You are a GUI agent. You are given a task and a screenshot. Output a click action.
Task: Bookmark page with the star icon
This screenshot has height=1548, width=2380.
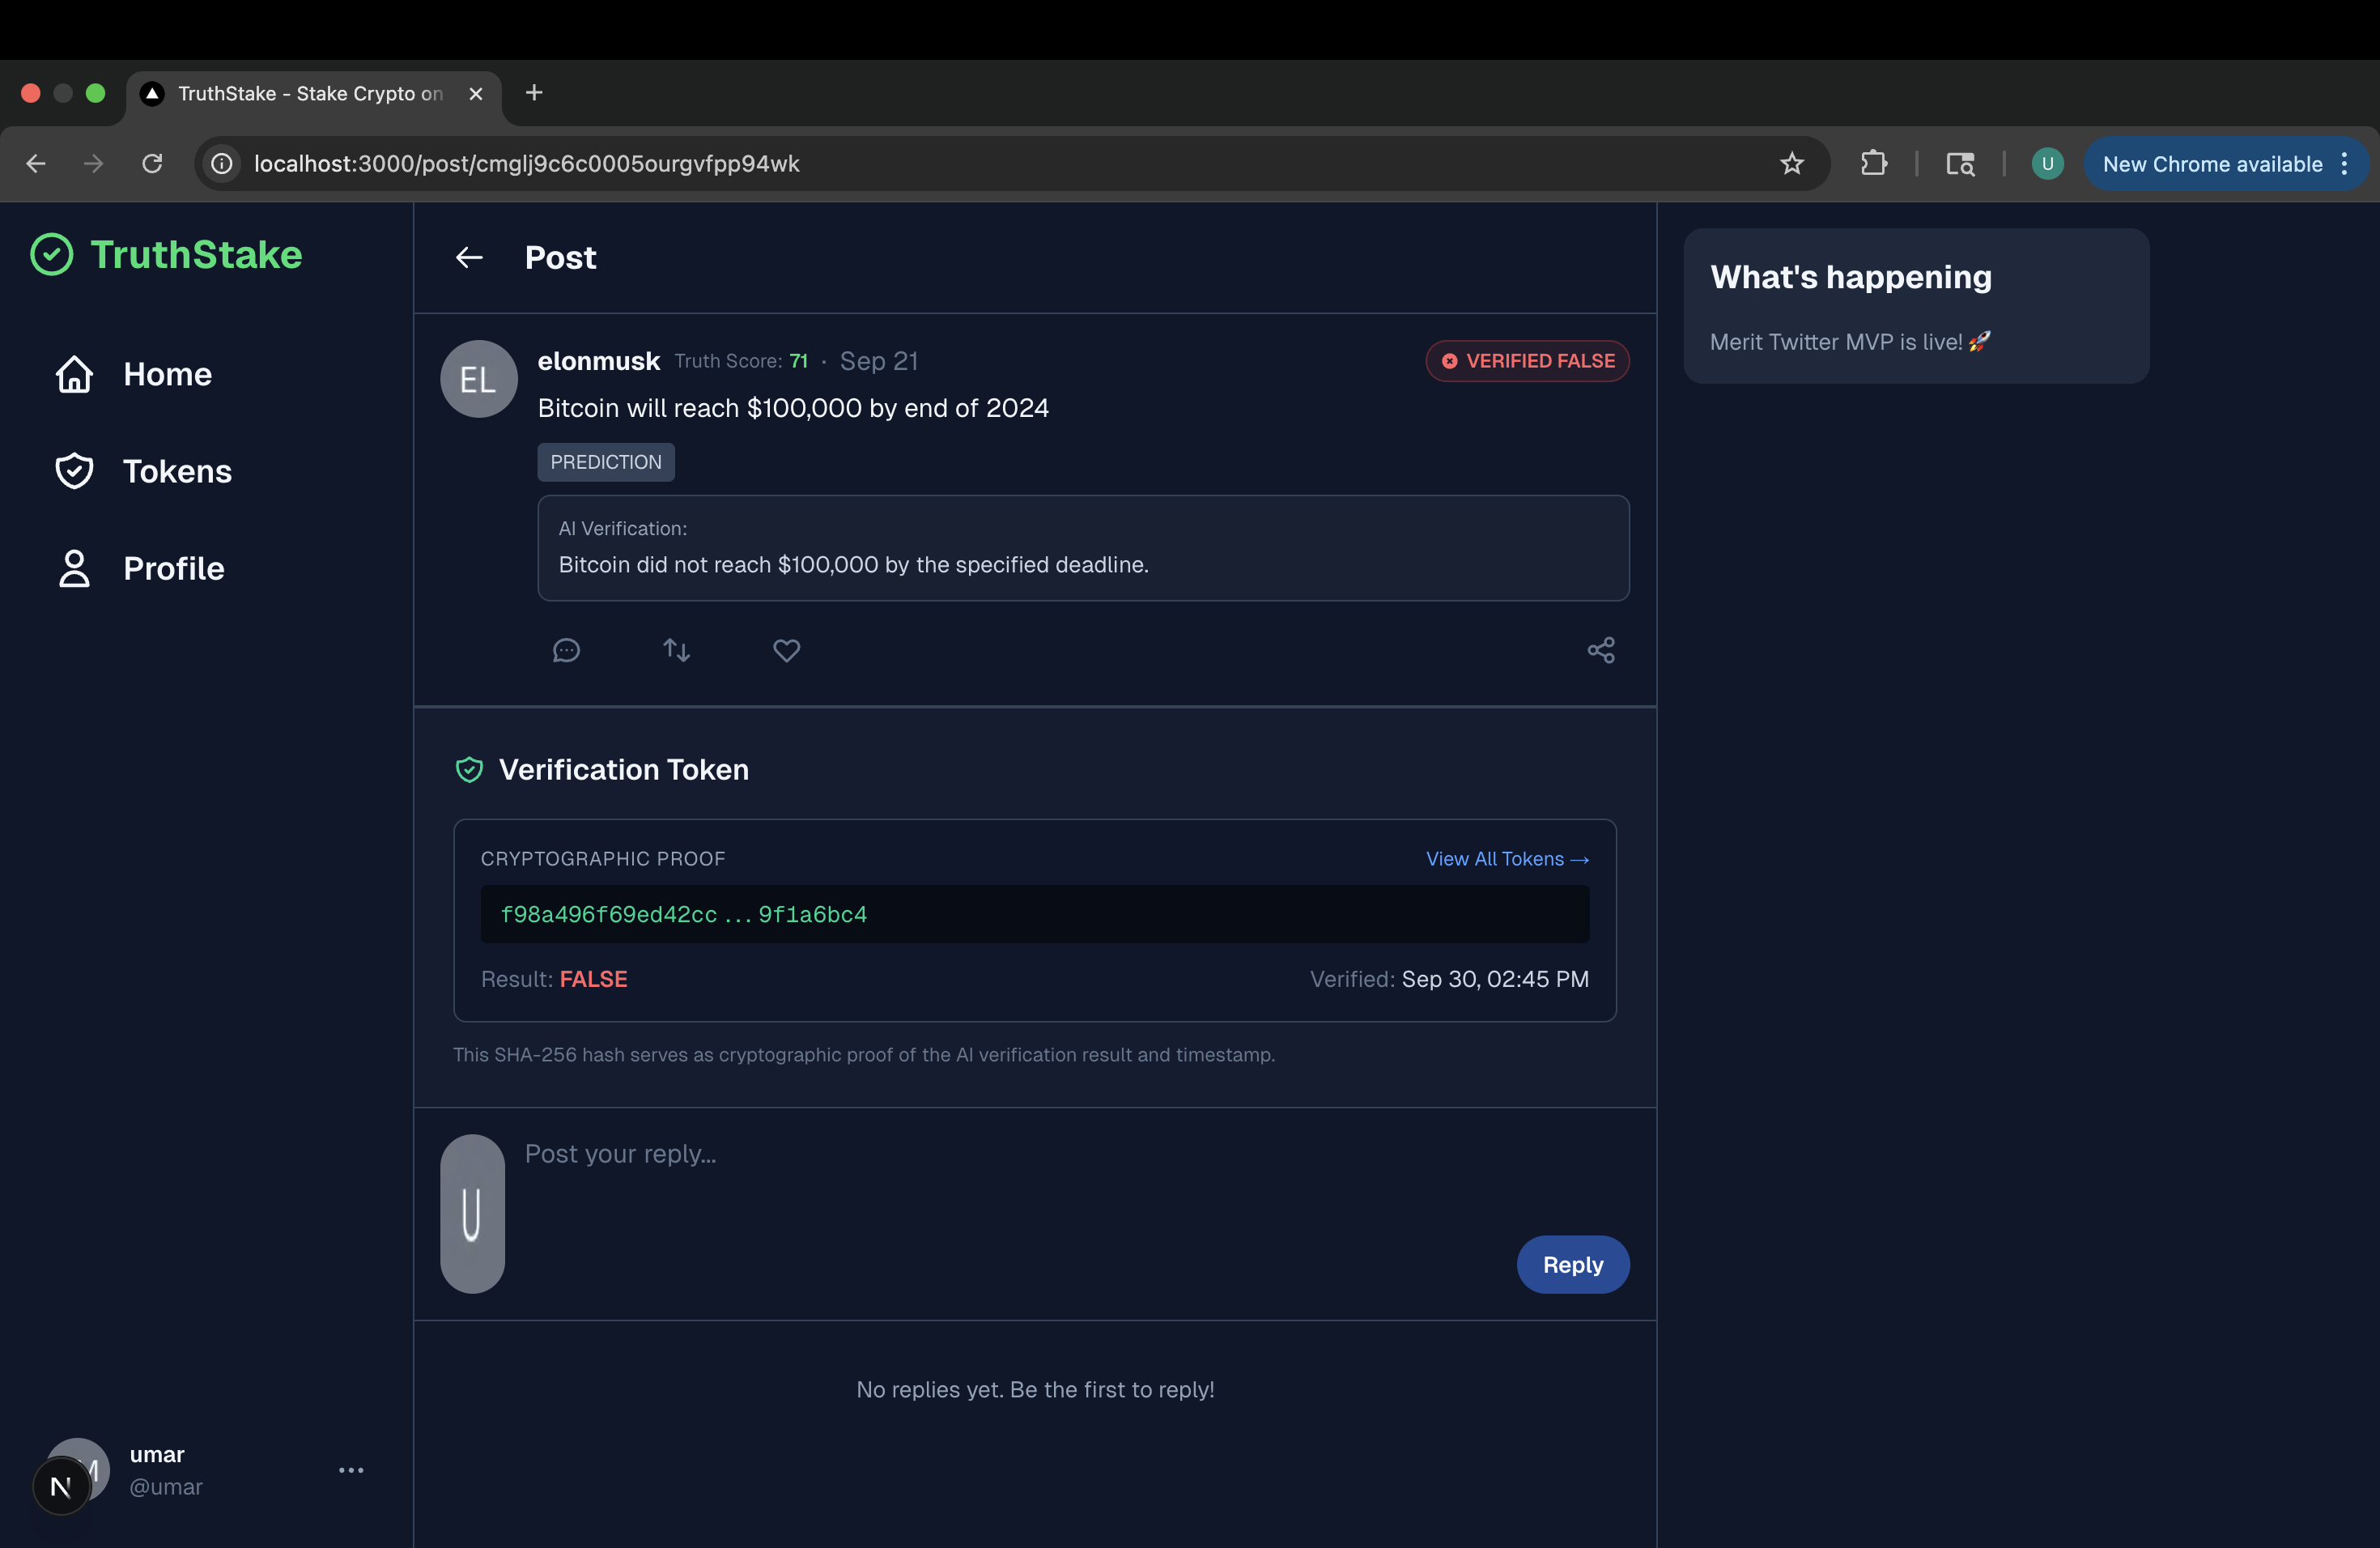1791,164
